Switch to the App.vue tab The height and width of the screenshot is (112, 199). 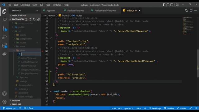point(50,11)
